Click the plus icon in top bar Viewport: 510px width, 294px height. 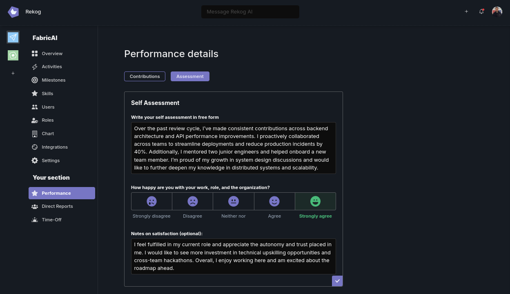point(466,11)
